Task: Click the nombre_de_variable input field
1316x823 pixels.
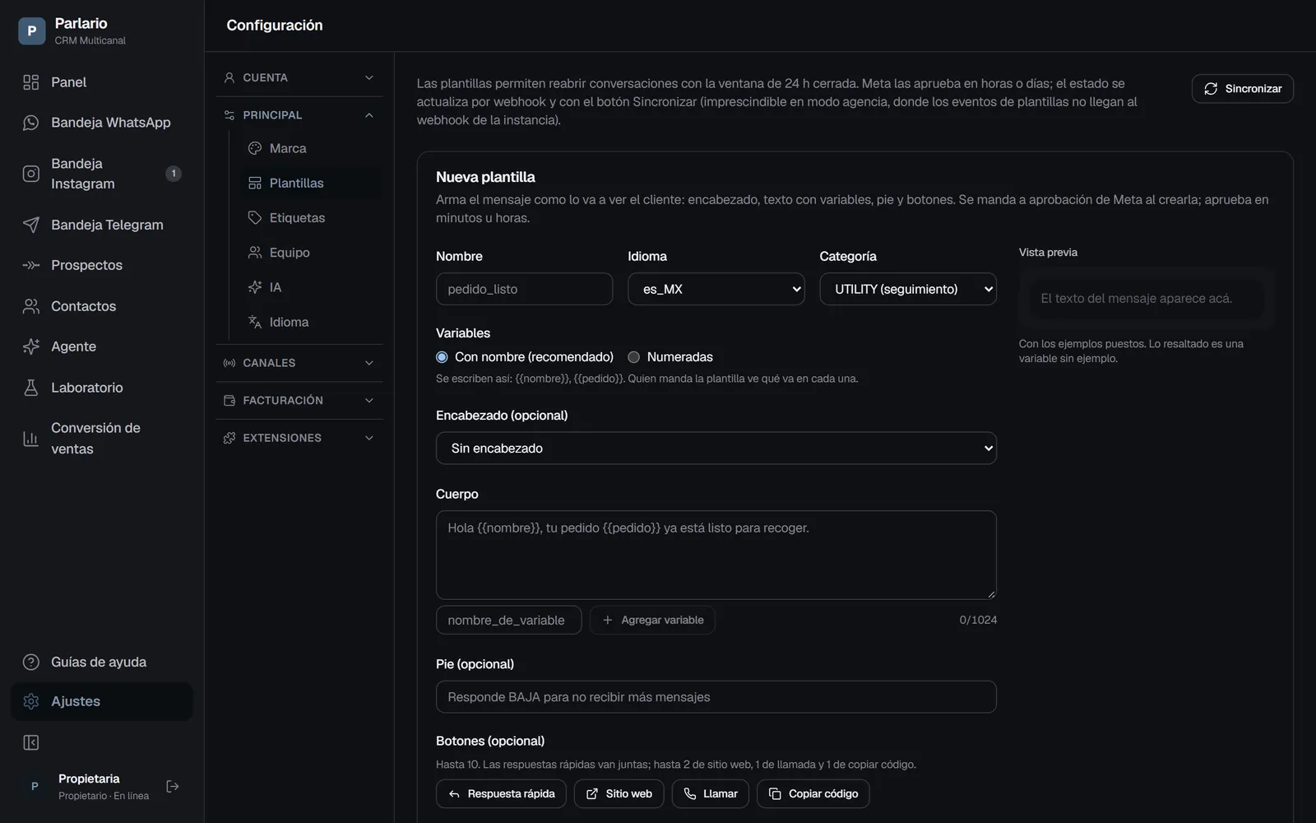Action: 508,621
